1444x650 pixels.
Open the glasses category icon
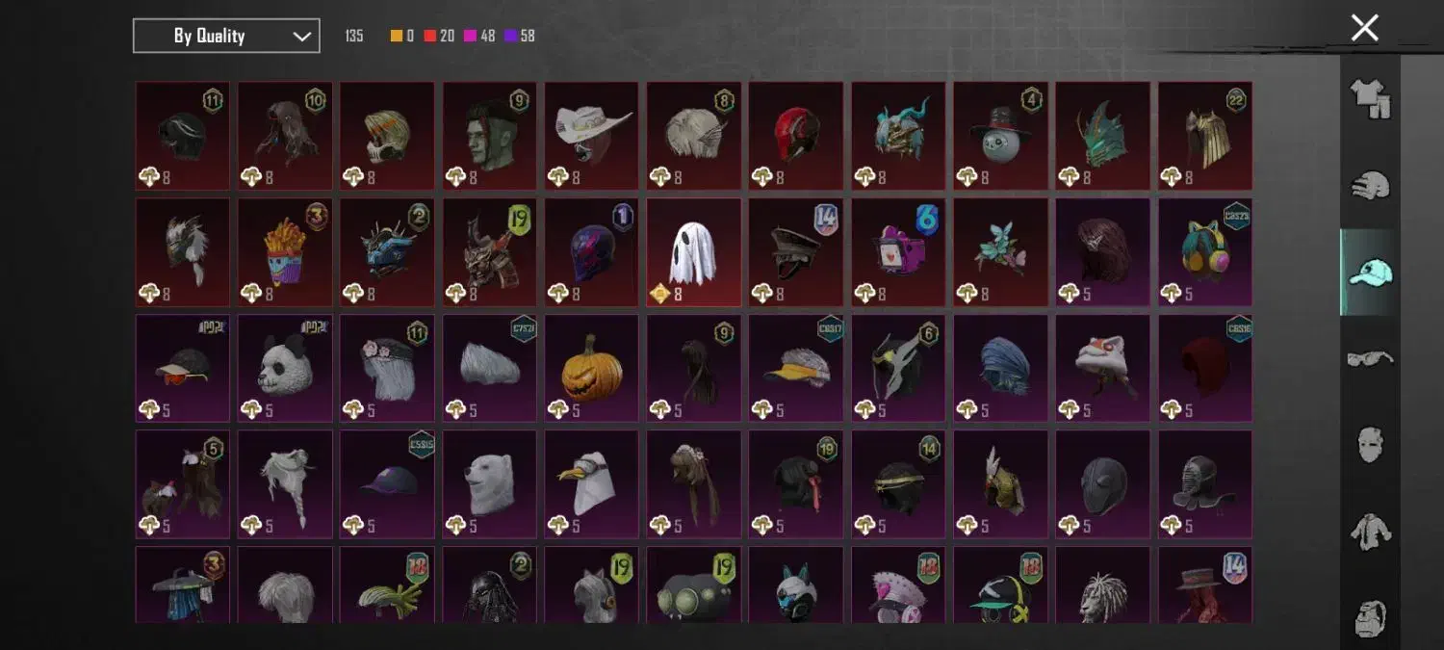click(x=1370, y=358)
